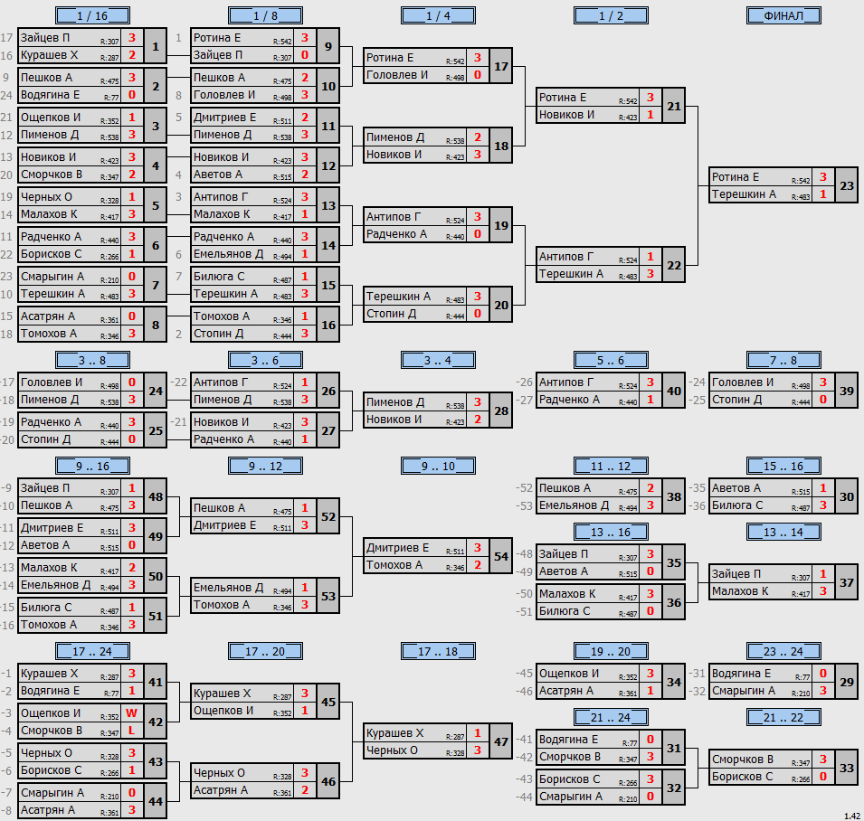Screen dimensions: 864x821
Task: Choose the '13 .. 14' placement header
Action: click(783, 532)
